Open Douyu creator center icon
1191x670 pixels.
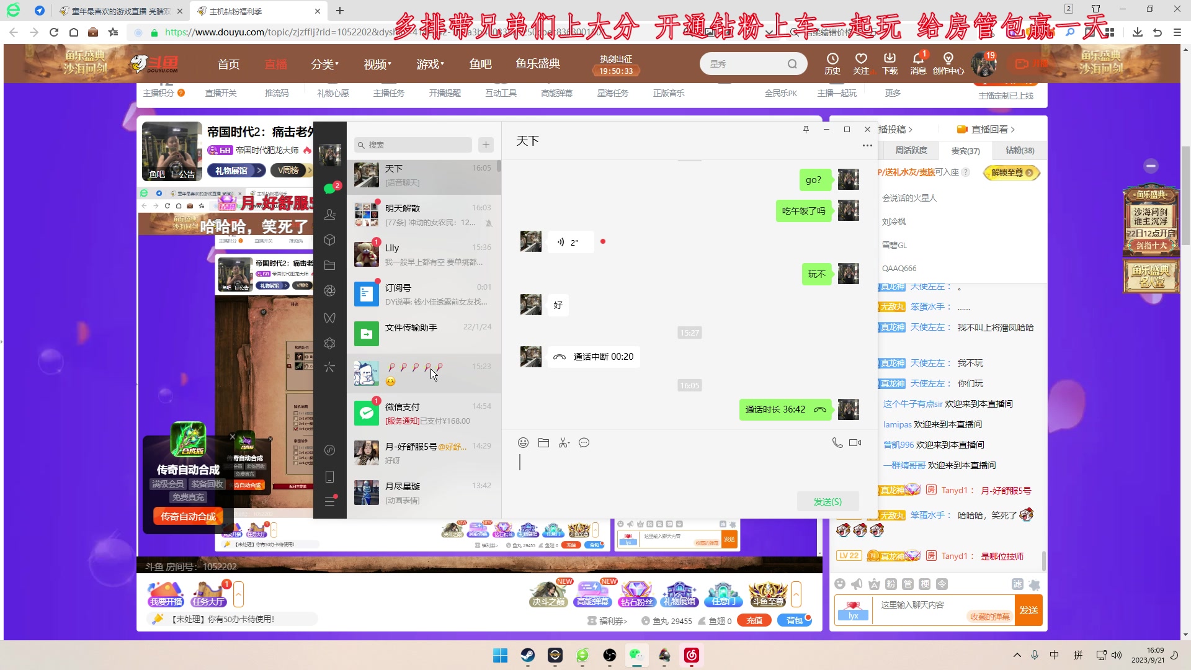point(948,63)
